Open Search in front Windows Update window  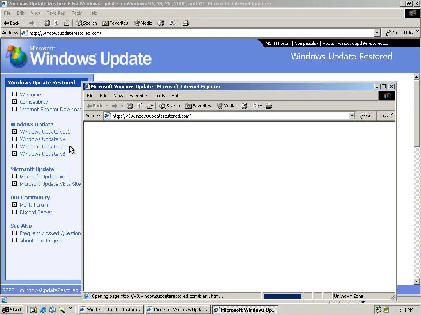(169, 106)
